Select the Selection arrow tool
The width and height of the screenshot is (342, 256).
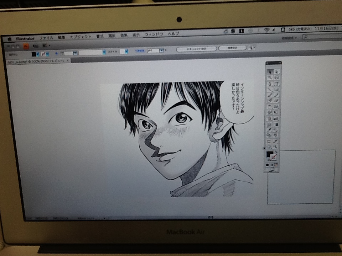click(270, 71)
